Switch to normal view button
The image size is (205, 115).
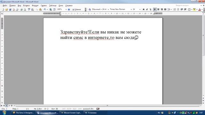pyautogui.click(x=1, y=106)
